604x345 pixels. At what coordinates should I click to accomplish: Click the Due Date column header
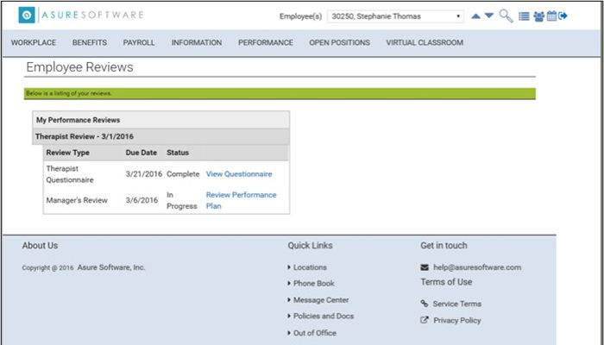coord(141,153)
